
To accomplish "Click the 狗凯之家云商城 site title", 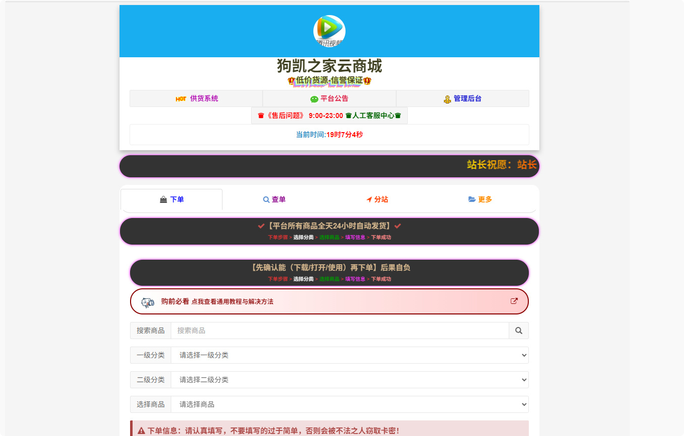I will coord(329,66).
